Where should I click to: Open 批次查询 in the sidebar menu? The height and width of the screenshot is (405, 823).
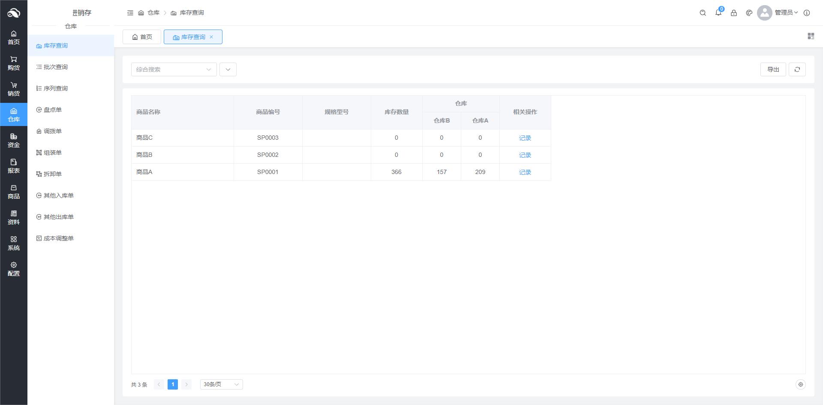click(55, 67)
